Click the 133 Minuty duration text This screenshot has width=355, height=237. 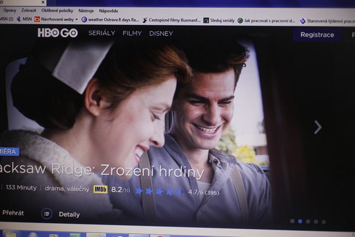coord(21,187)
